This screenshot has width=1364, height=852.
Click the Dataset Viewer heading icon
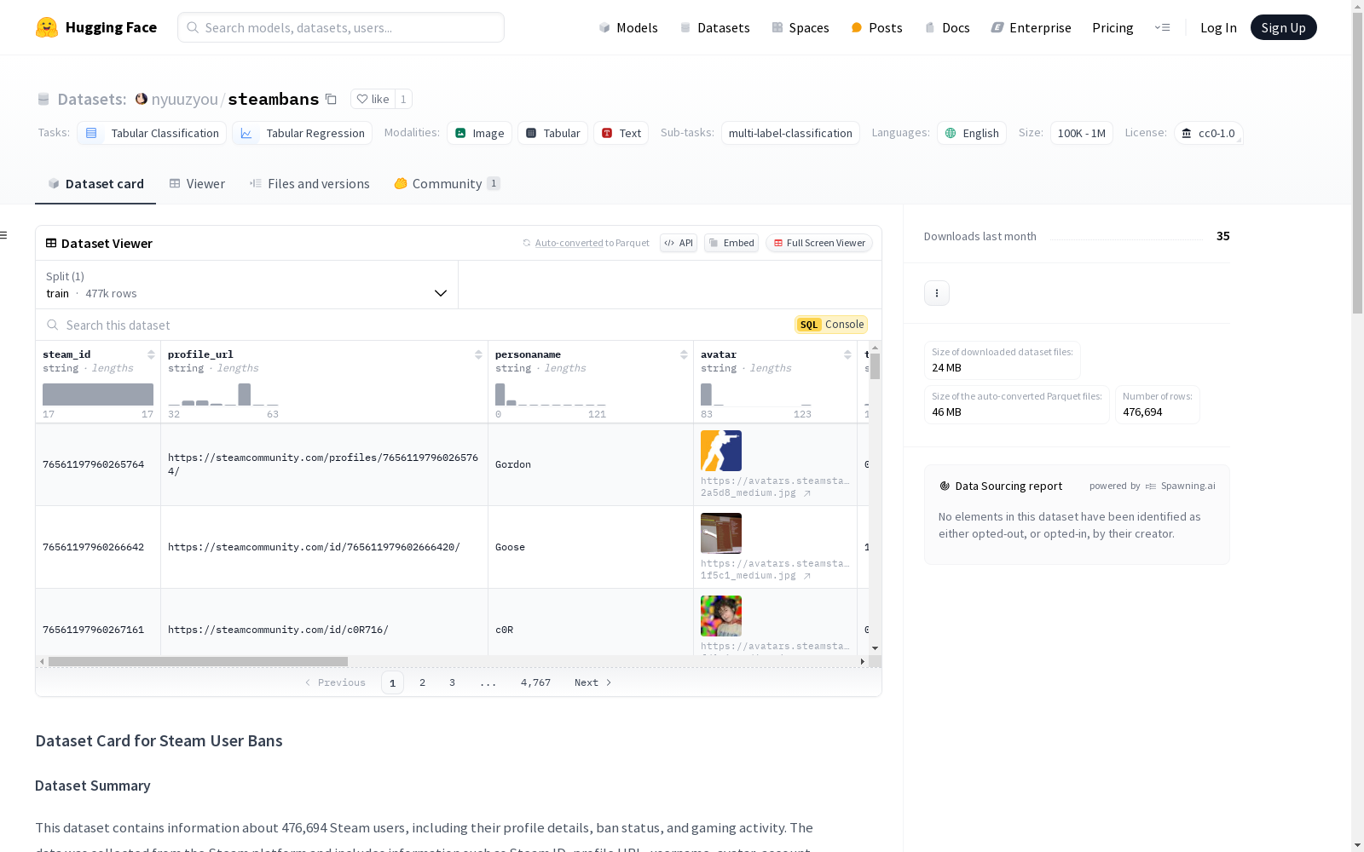tap(51, 243)
